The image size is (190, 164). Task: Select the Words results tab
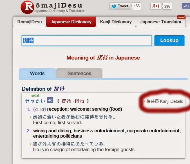click(37, 73)
